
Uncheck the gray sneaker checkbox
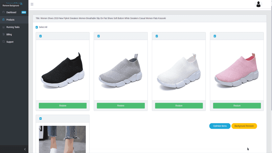[99, 36]
